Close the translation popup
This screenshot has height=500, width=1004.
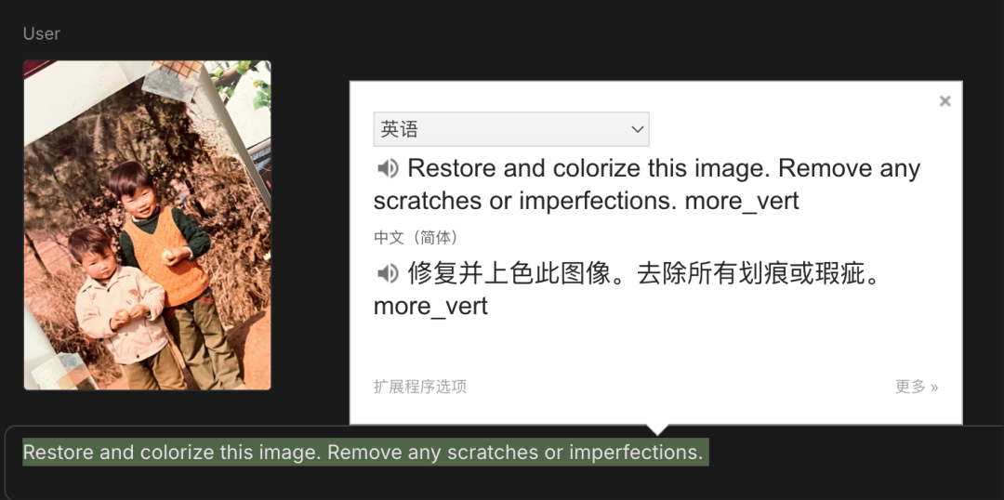point(945,100)
